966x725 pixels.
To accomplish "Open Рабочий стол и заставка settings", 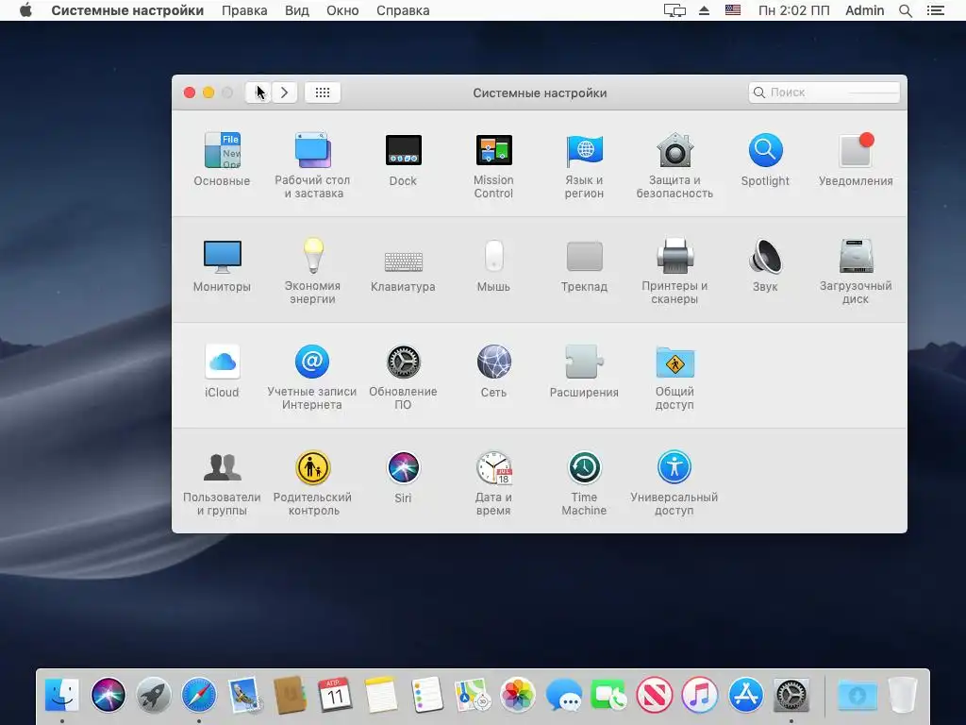I will pos(312,165).
